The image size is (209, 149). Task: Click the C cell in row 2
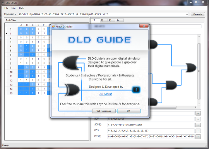pos(33,38)
